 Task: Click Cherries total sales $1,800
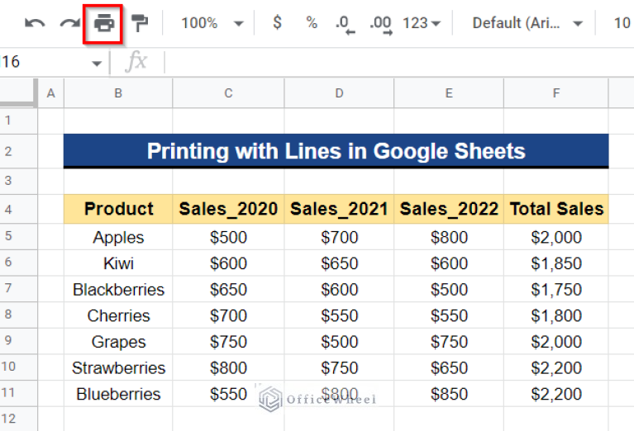tap(556, 315)
